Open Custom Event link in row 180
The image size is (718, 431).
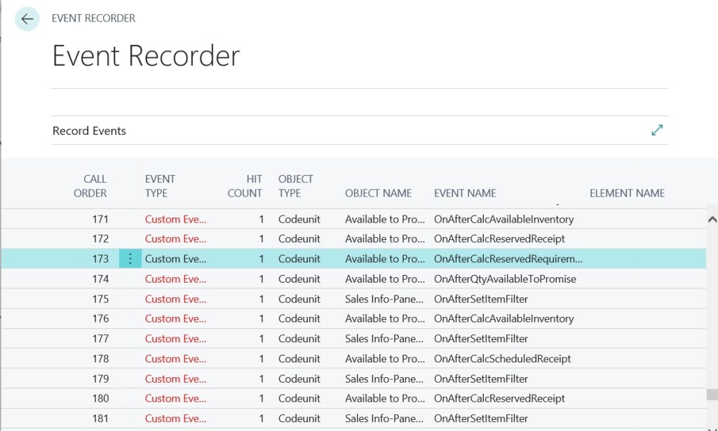[x=176, y=399]
